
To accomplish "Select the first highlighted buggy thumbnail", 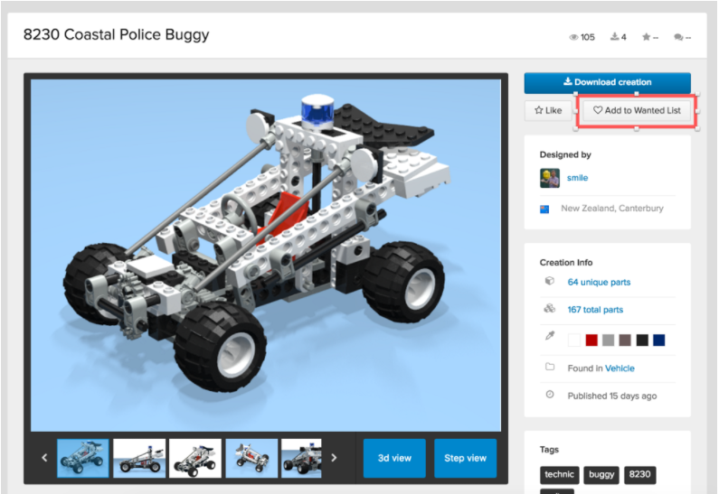I will pyautogui.click(x=83, y=458).
